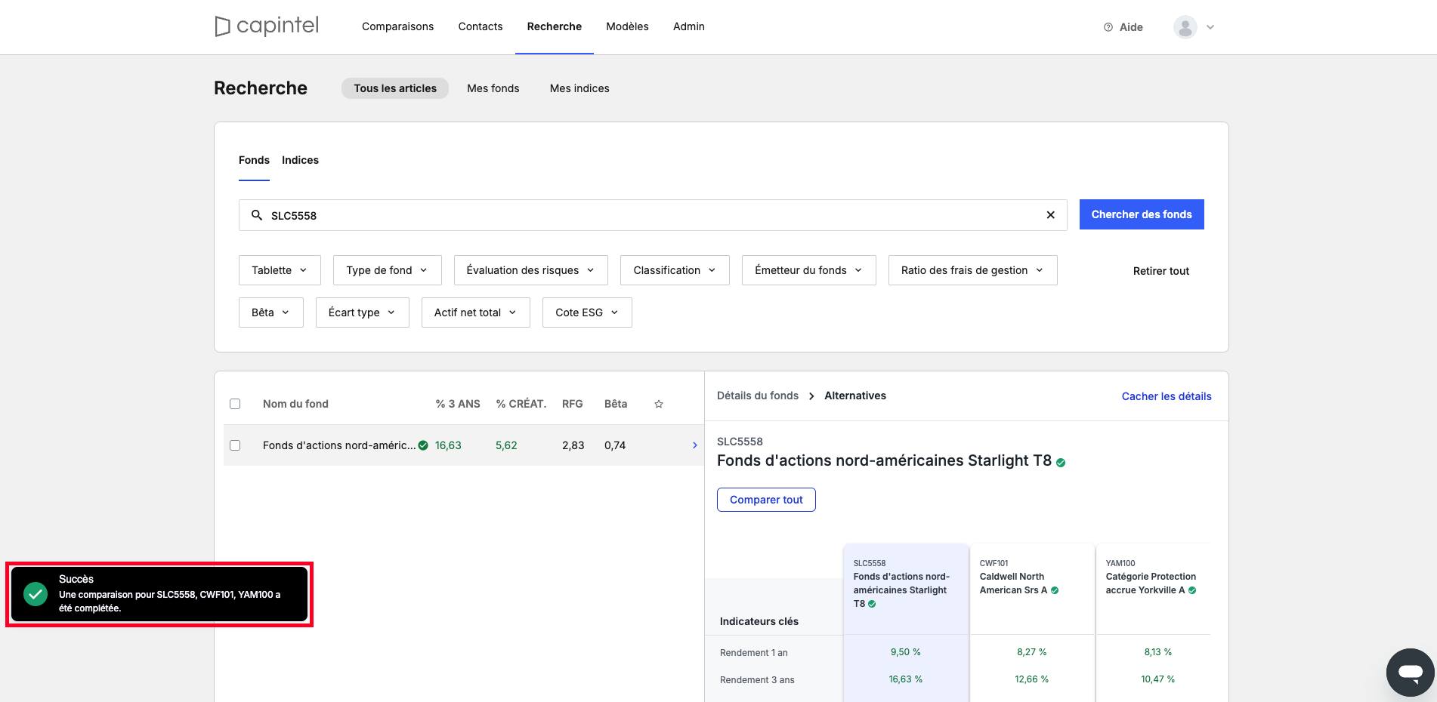Open the Cote ESG dropdown

click(x=587, y=313)
